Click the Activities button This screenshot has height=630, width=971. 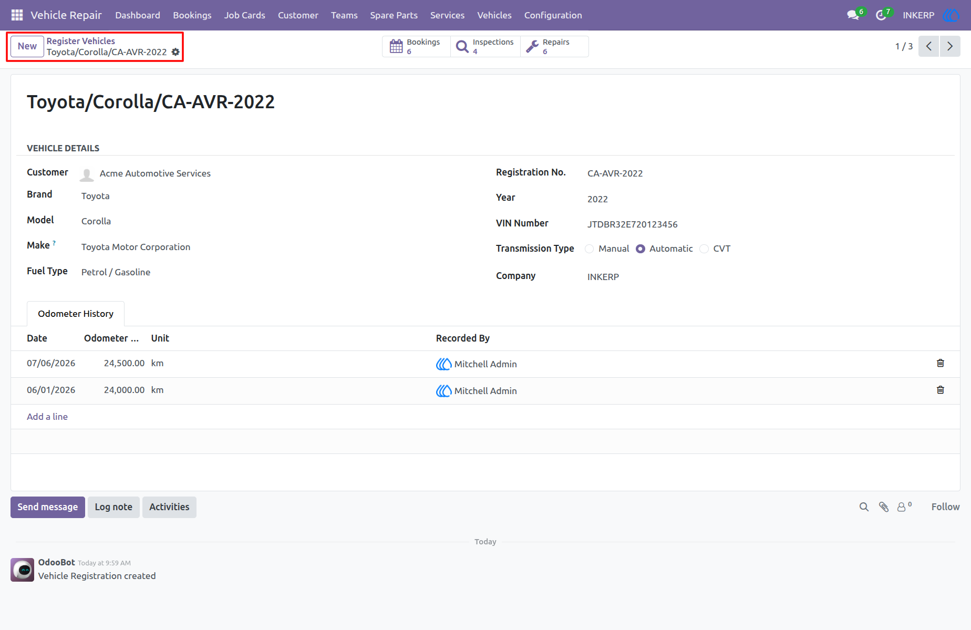click(169, 507)
